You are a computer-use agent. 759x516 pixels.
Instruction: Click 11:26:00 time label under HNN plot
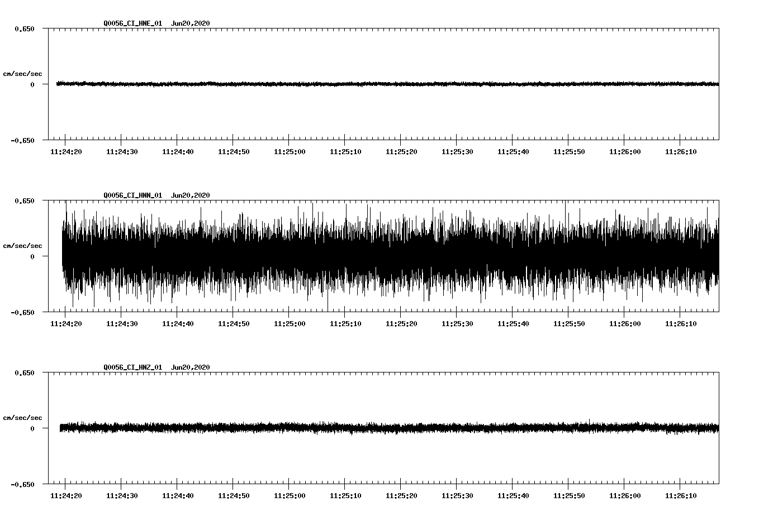625,324
